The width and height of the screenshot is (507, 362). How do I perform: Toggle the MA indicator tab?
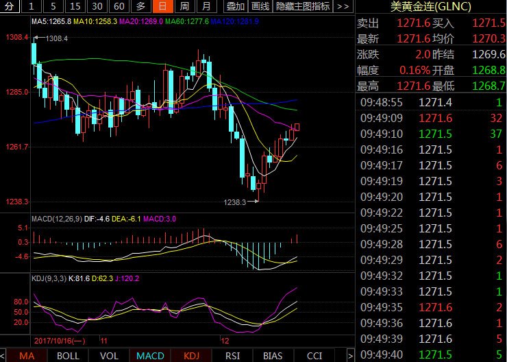click(27, 356)
